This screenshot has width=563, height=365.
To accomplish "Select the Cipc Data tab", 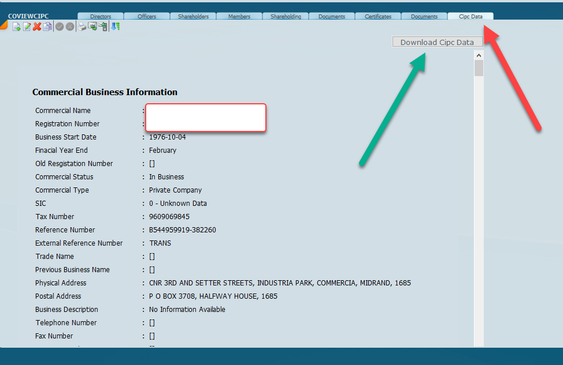I will tap(471, 17).
